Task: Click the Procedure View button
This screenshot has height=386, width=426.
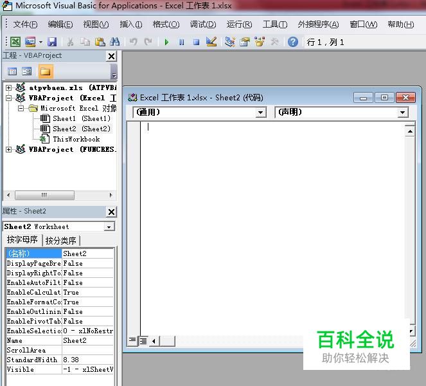Action: click(x=132, y=340)
